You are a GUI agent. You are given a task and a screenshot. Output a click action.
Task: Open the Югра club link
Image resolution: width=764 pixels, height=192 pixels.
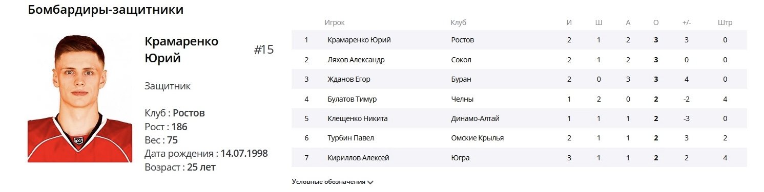461,158
